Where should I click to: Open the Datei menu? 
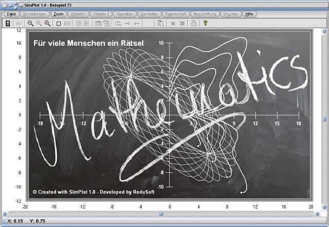coord(11,14)
